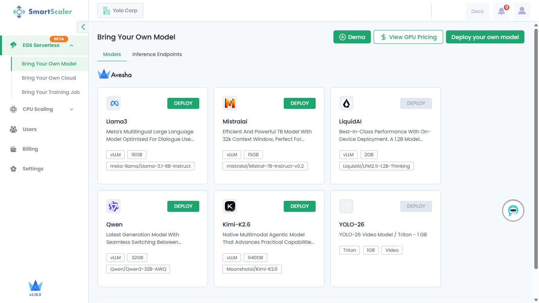Viewport: 539px width, 303px height.
Task: Click the disabled LiquidAI Deploy button
Action: [x=416, y=103]
